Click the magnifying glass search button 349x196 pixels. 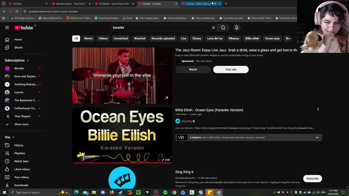(x=223, y=27)
